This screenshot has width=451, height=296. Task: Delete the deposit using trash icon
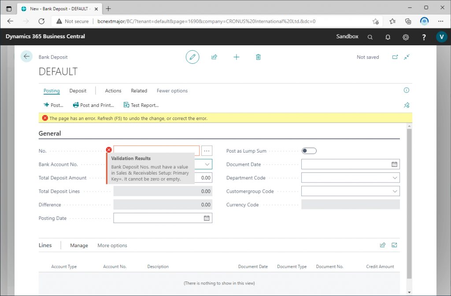(258, 57)
